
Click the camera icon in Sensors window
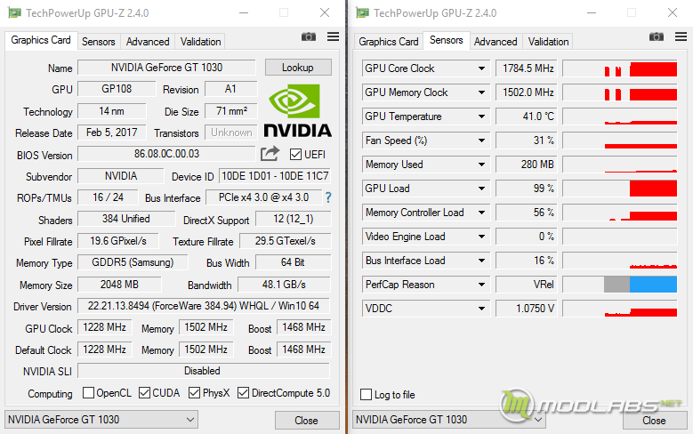[657, 36]
